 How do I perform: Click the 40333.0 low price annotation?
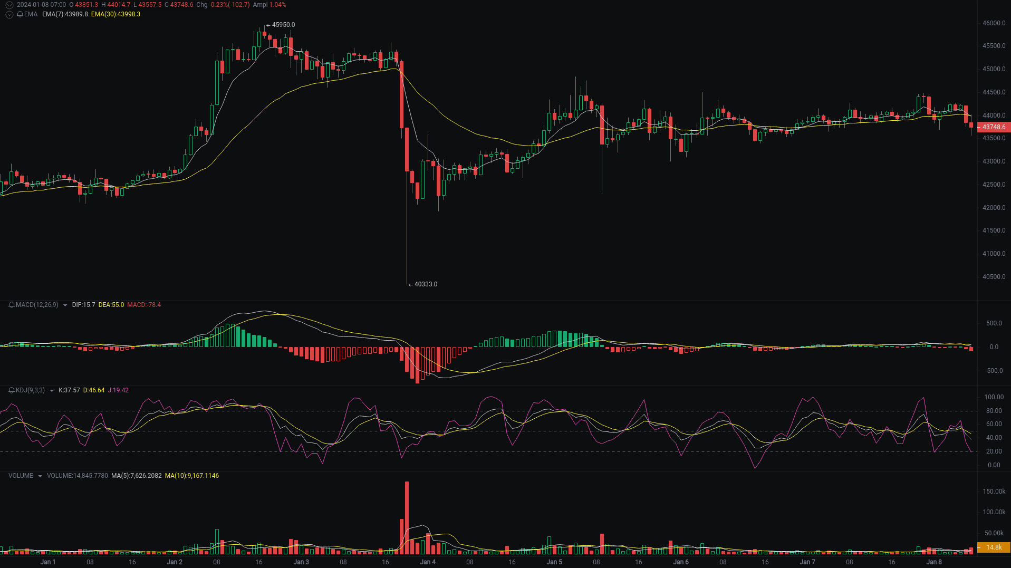(x=425, y=284)
